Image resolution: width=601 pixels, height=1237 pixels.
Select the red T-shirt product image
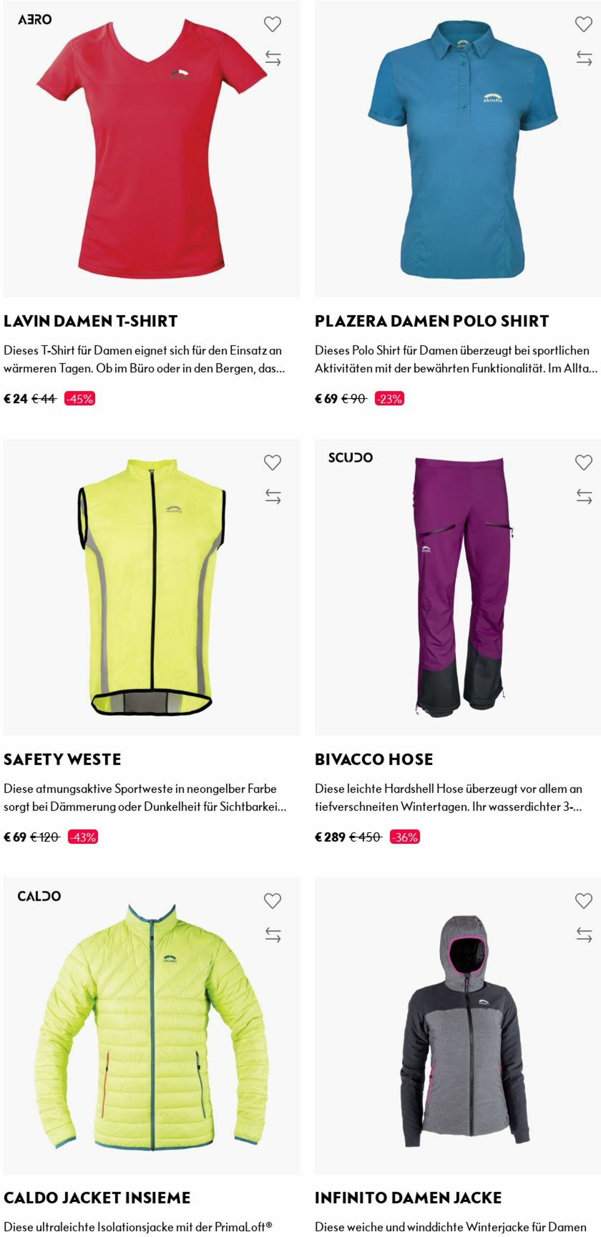coord(152,149)
